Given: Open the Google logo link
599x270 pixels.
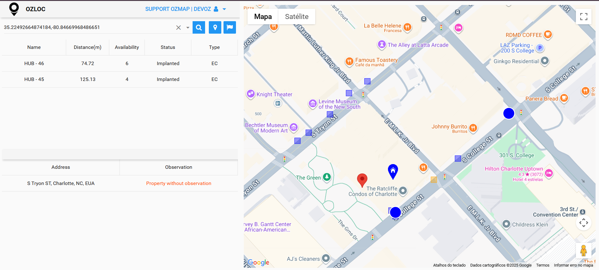Looking at the screenshot, I should 258,263.
